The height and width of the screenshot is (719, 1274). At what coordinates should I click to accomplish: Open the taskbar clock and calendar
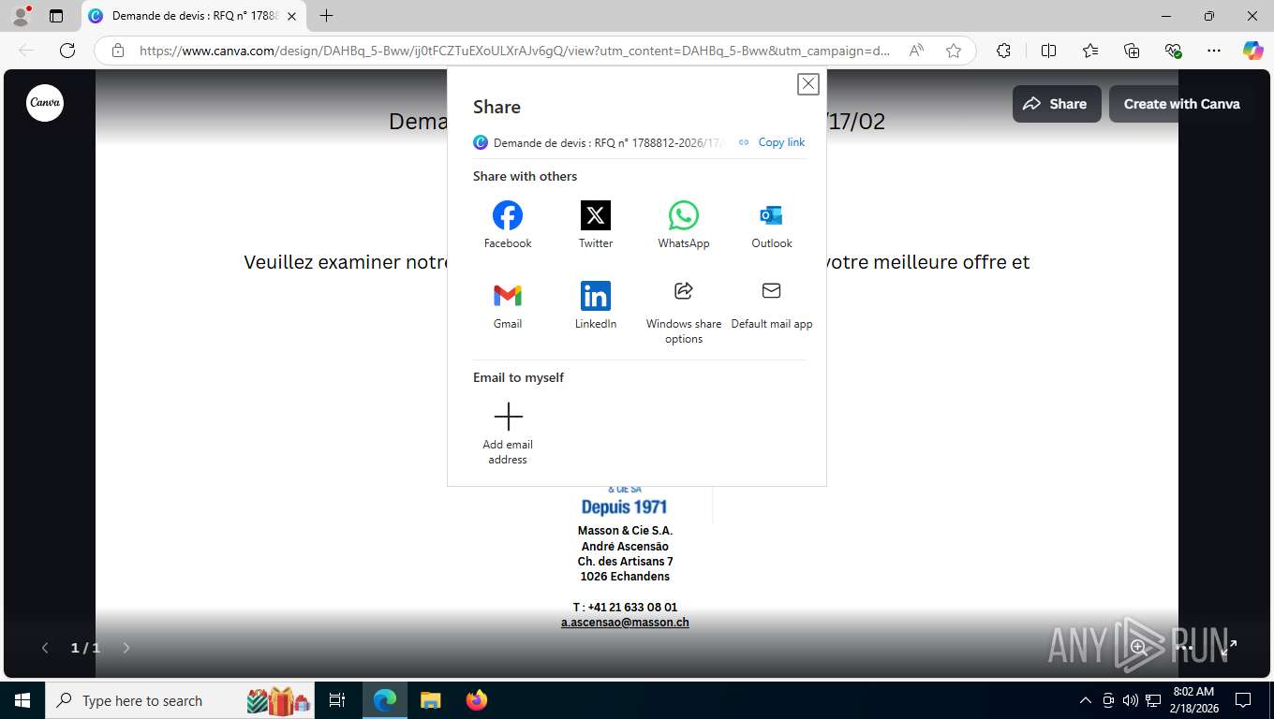coord(1193,700)
